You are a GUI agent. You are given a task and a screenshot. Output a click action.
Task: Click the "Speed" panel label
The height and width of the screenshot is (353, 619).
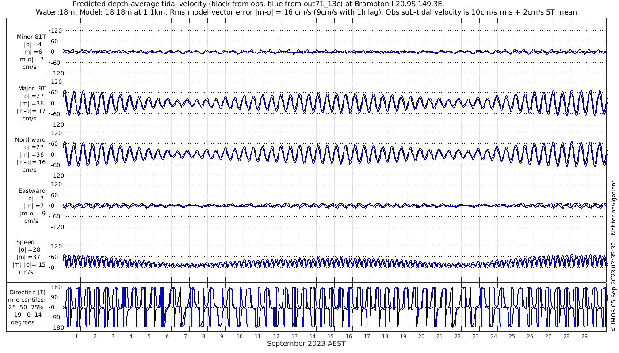(25, 242)
